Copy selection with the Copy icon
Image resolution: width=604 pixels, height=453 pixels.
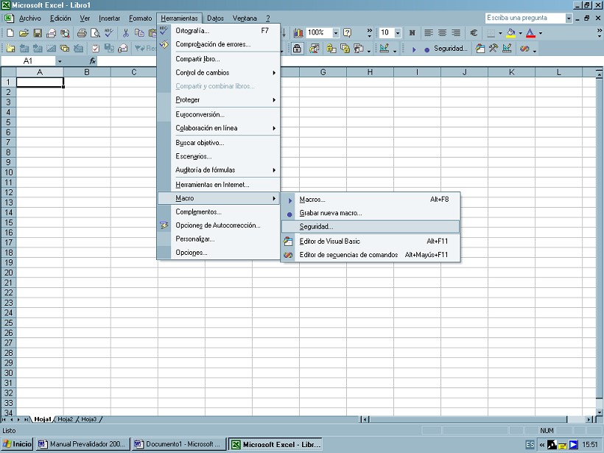coord(139,33)
